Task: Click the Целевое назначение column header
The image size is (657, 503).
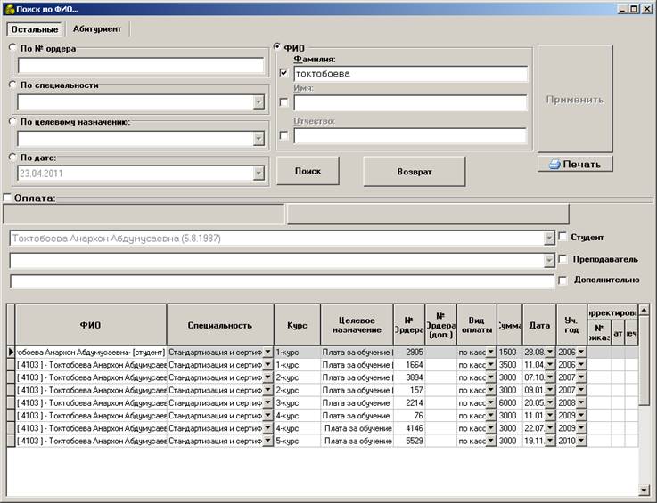Action: (357, 325)
